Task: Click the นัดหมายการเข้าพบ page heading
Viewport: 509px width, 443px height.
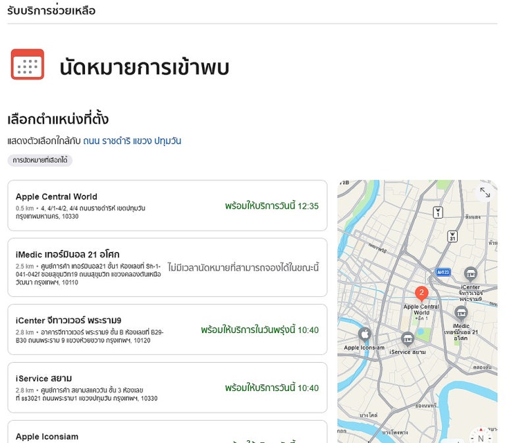Action: click(x=144, y=67)
